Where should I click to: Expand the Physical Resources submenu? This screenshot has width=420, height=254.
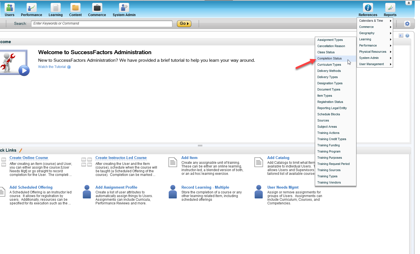pyautogui.click(x=375, y=52)
